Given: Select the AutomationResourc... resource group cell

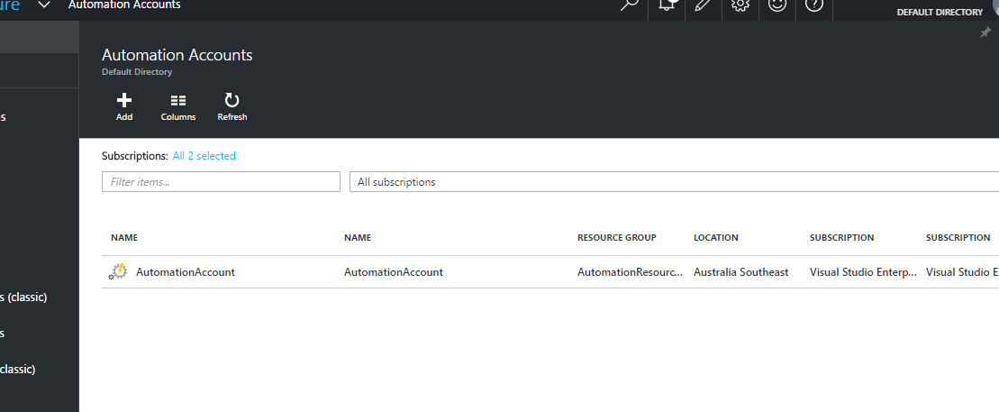Looking at the screenshot, I should [x=630, y=272].
